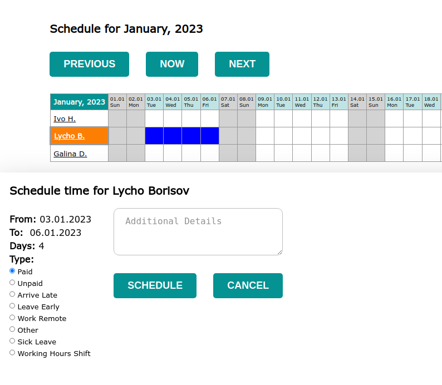Submit with the SCHEDULE button
442x385 pixels.
pyautogui.click(x=155, y=285)
